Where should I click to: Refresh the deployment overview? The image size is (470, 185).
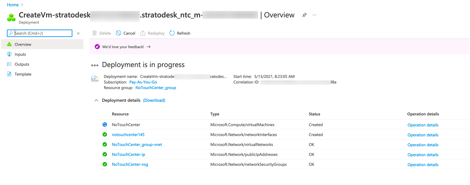point(180,33)
